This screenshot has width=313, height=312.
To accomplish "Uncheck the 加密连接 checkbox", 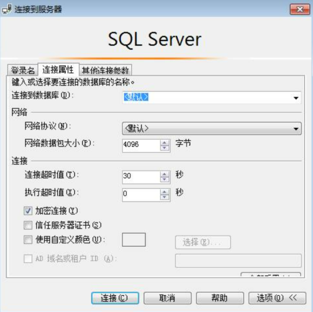I will click(x=28, y=211).
